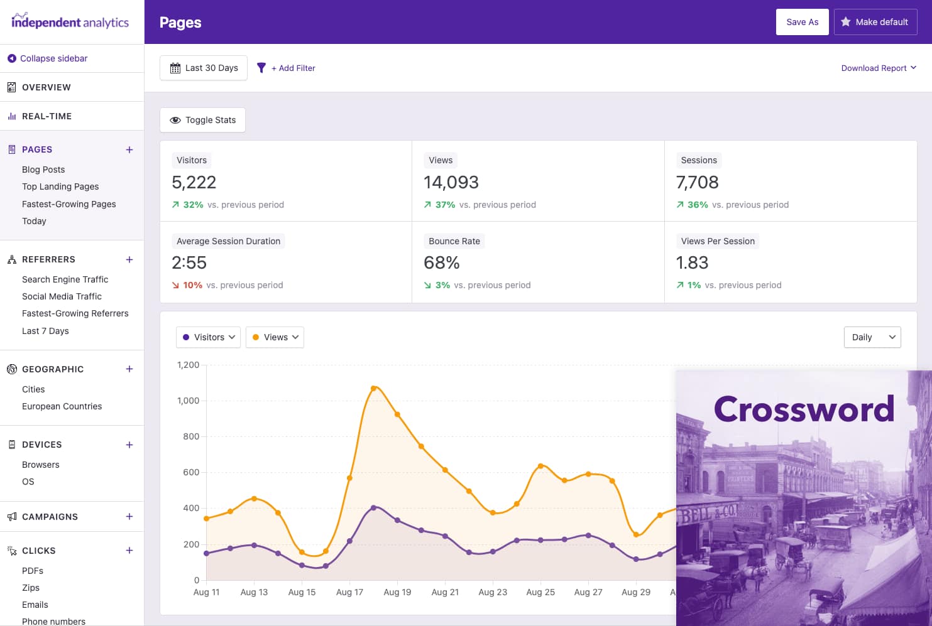Viewport: 932px width, 626px height.
Task: Open the Download Report menu
Action: click(x=878, y=68)
